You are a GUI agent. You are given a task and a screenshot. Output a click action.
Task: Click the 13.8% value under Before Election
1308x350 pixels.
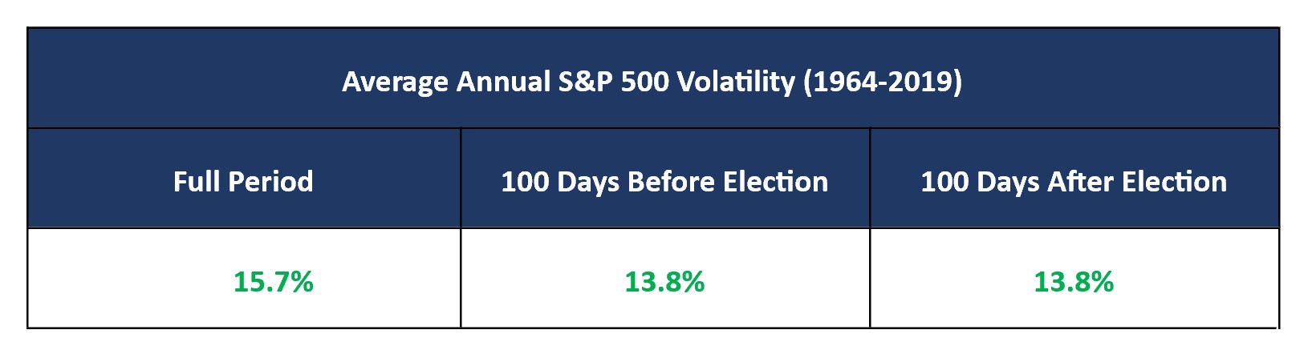pyautogui.click(x=664, y=282)
